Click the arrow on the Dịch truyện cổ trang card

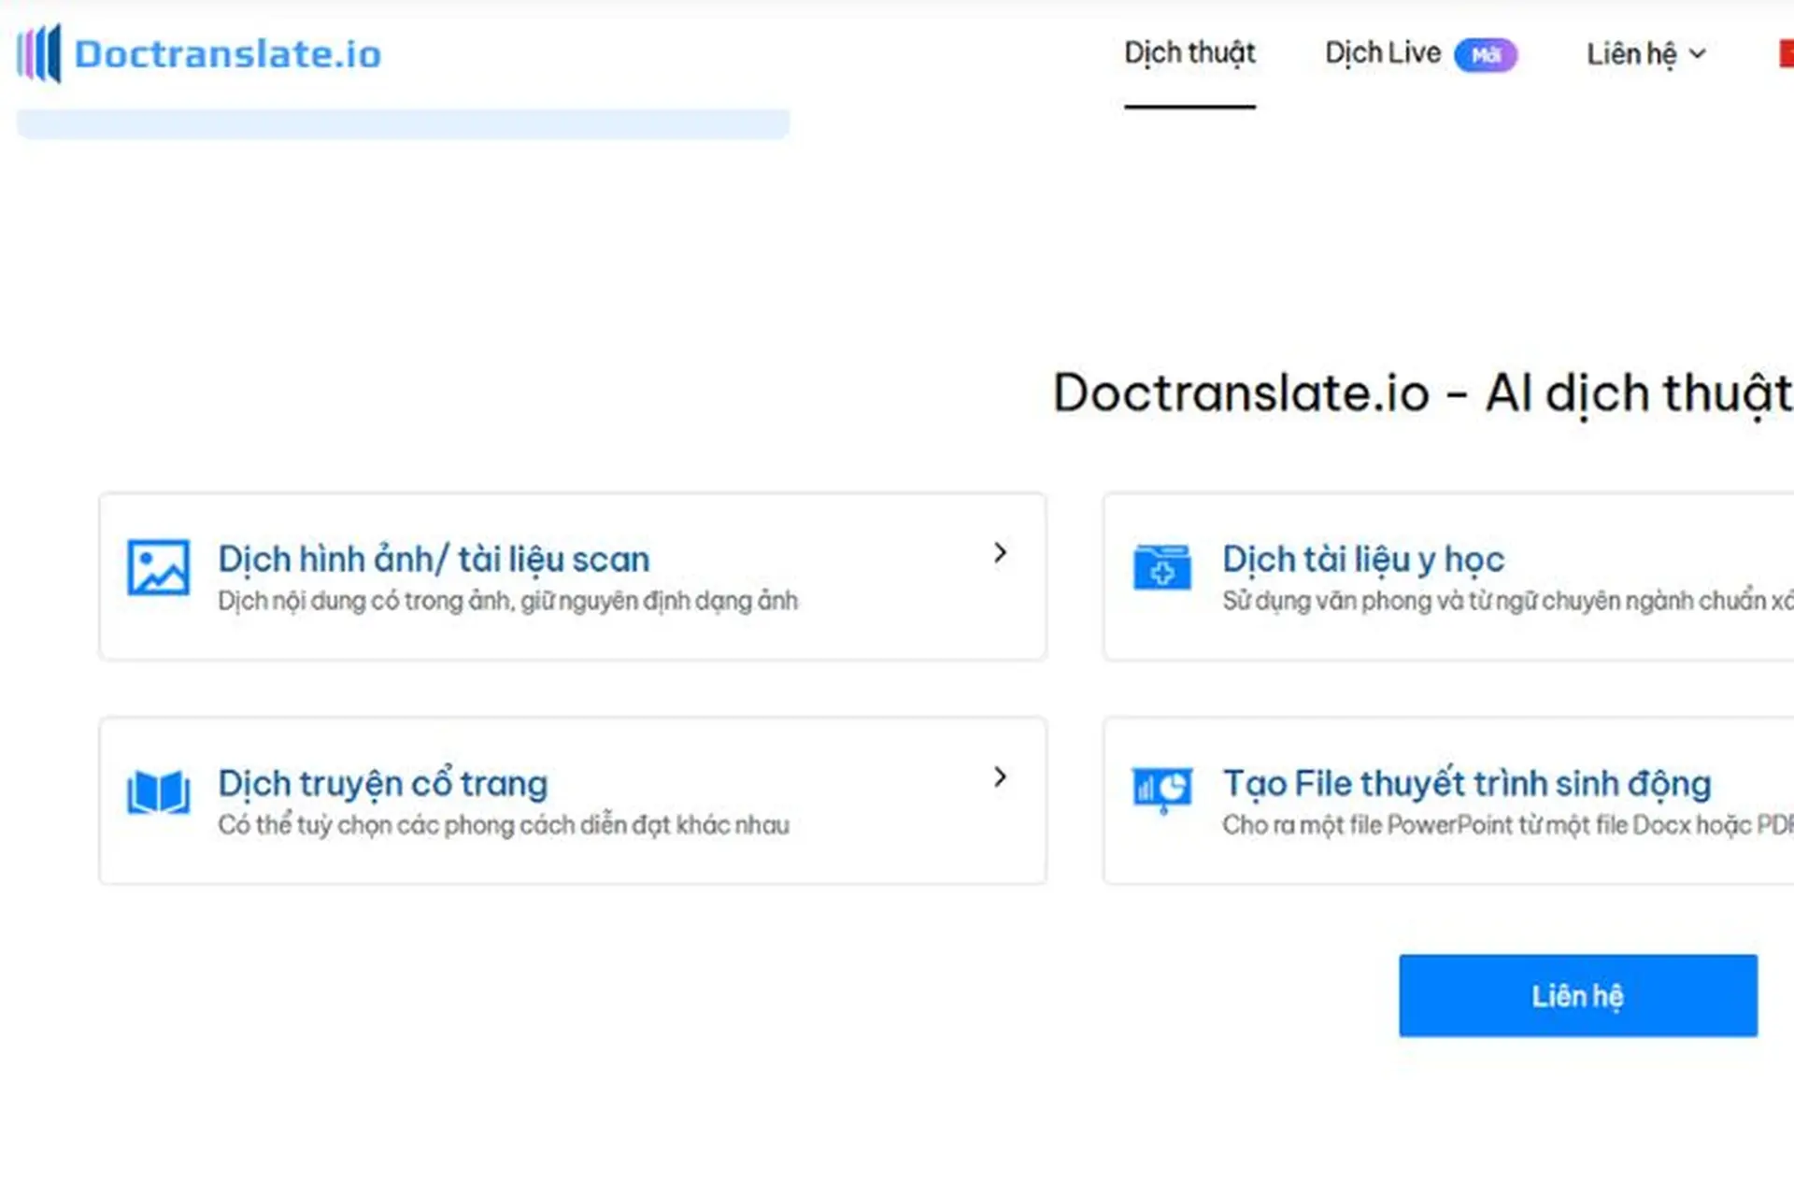[x=1000, y=776]
